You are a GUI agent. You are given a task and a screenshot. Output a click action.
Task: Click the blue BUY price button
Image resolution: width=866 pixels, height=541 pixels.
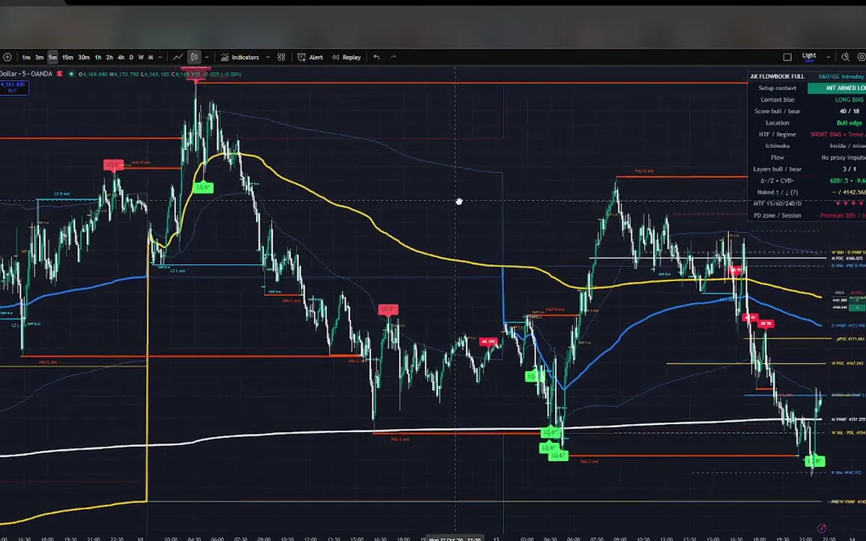point(14,87)
